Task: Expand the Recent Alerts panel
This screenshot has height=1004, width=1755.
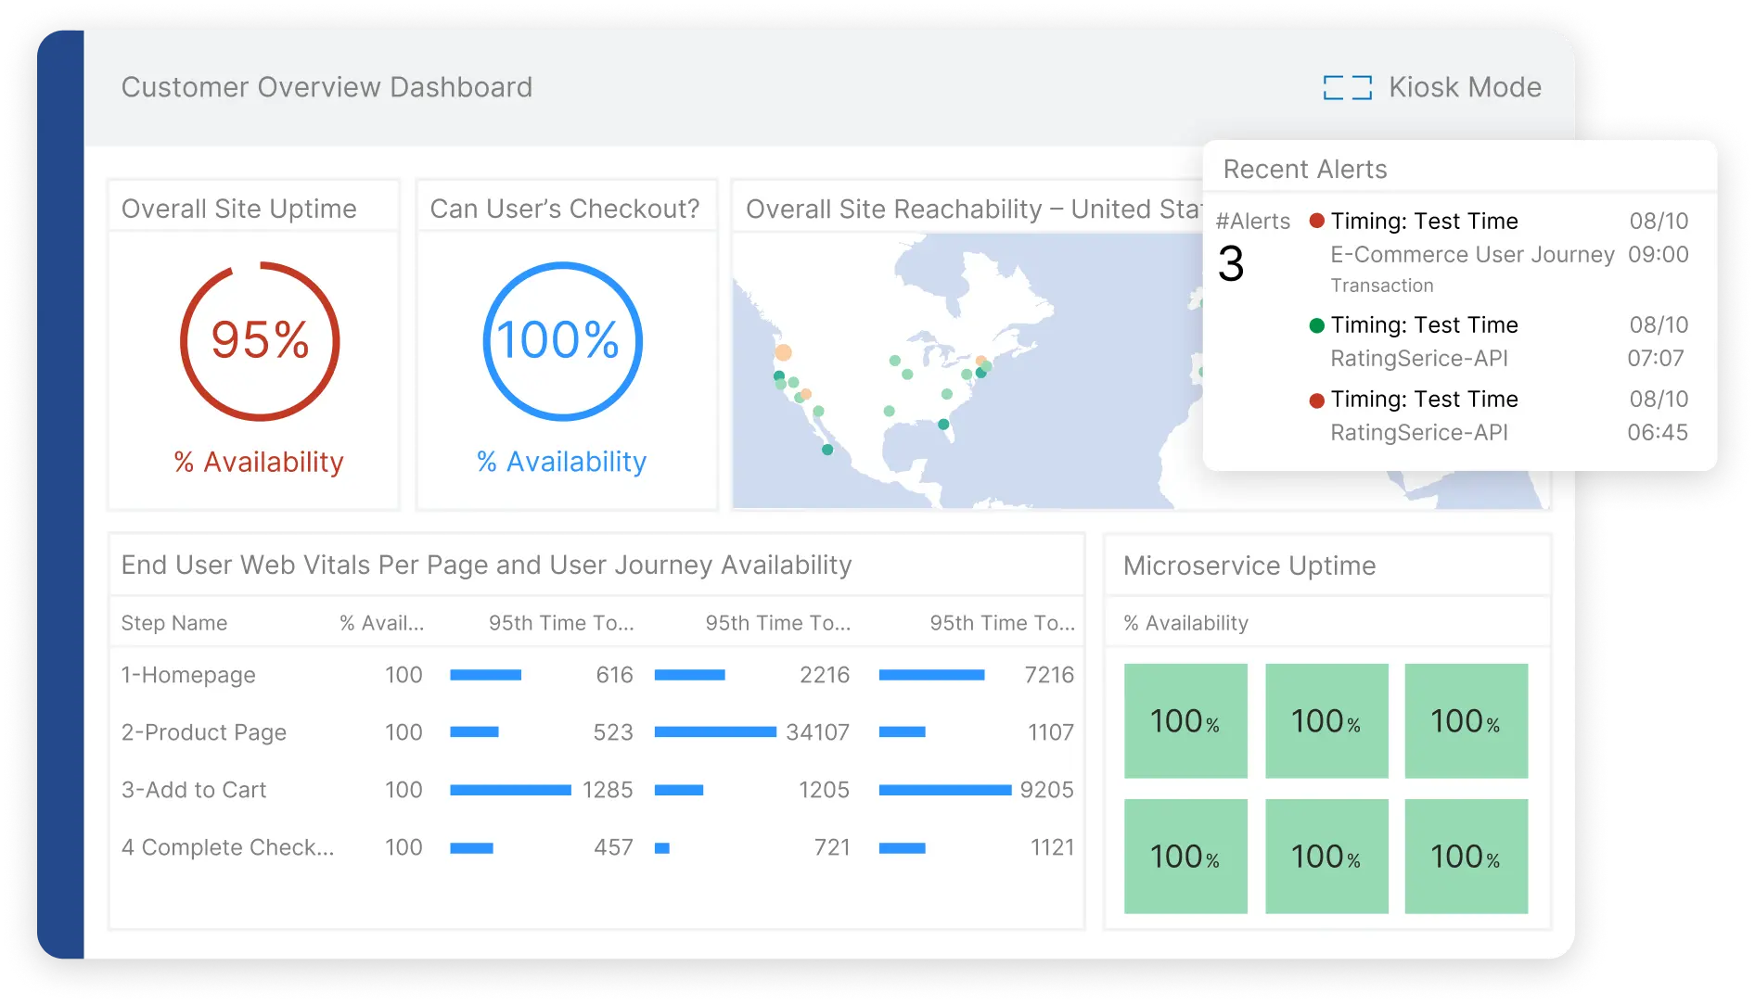Action: tap(1304, 169)
